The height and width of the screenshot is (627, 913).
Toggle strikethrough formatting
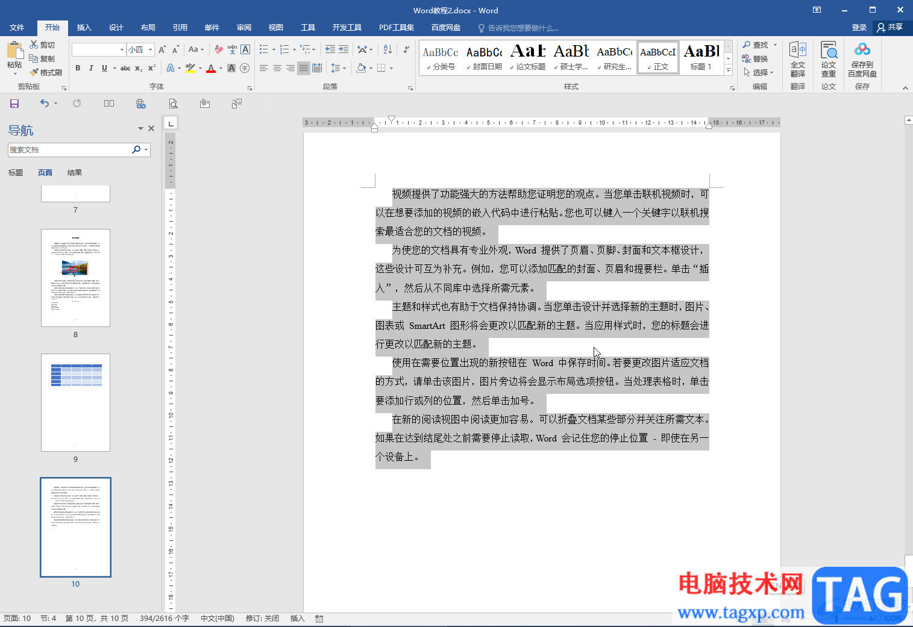[x=125, y=68]
